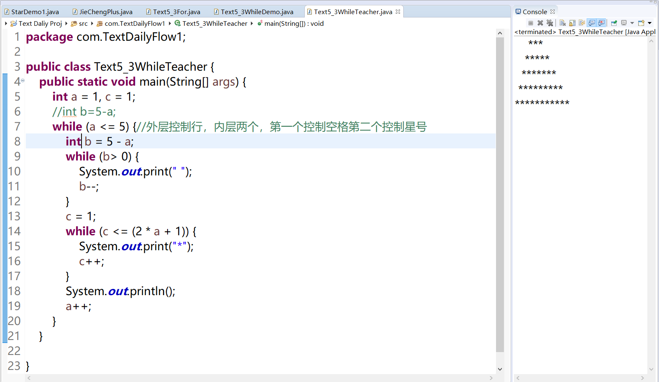Click the line 'public class Text5_3WhileTeacher {'
Screen dimensions: 659x382
pyautogui.click(x=120, y=67)
